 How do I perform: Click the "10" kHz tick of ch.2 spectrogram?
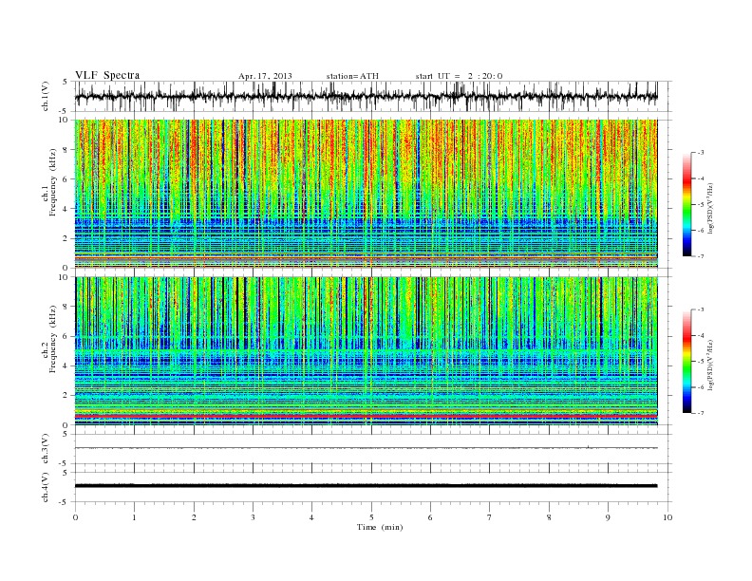click(x=65, y=277)
